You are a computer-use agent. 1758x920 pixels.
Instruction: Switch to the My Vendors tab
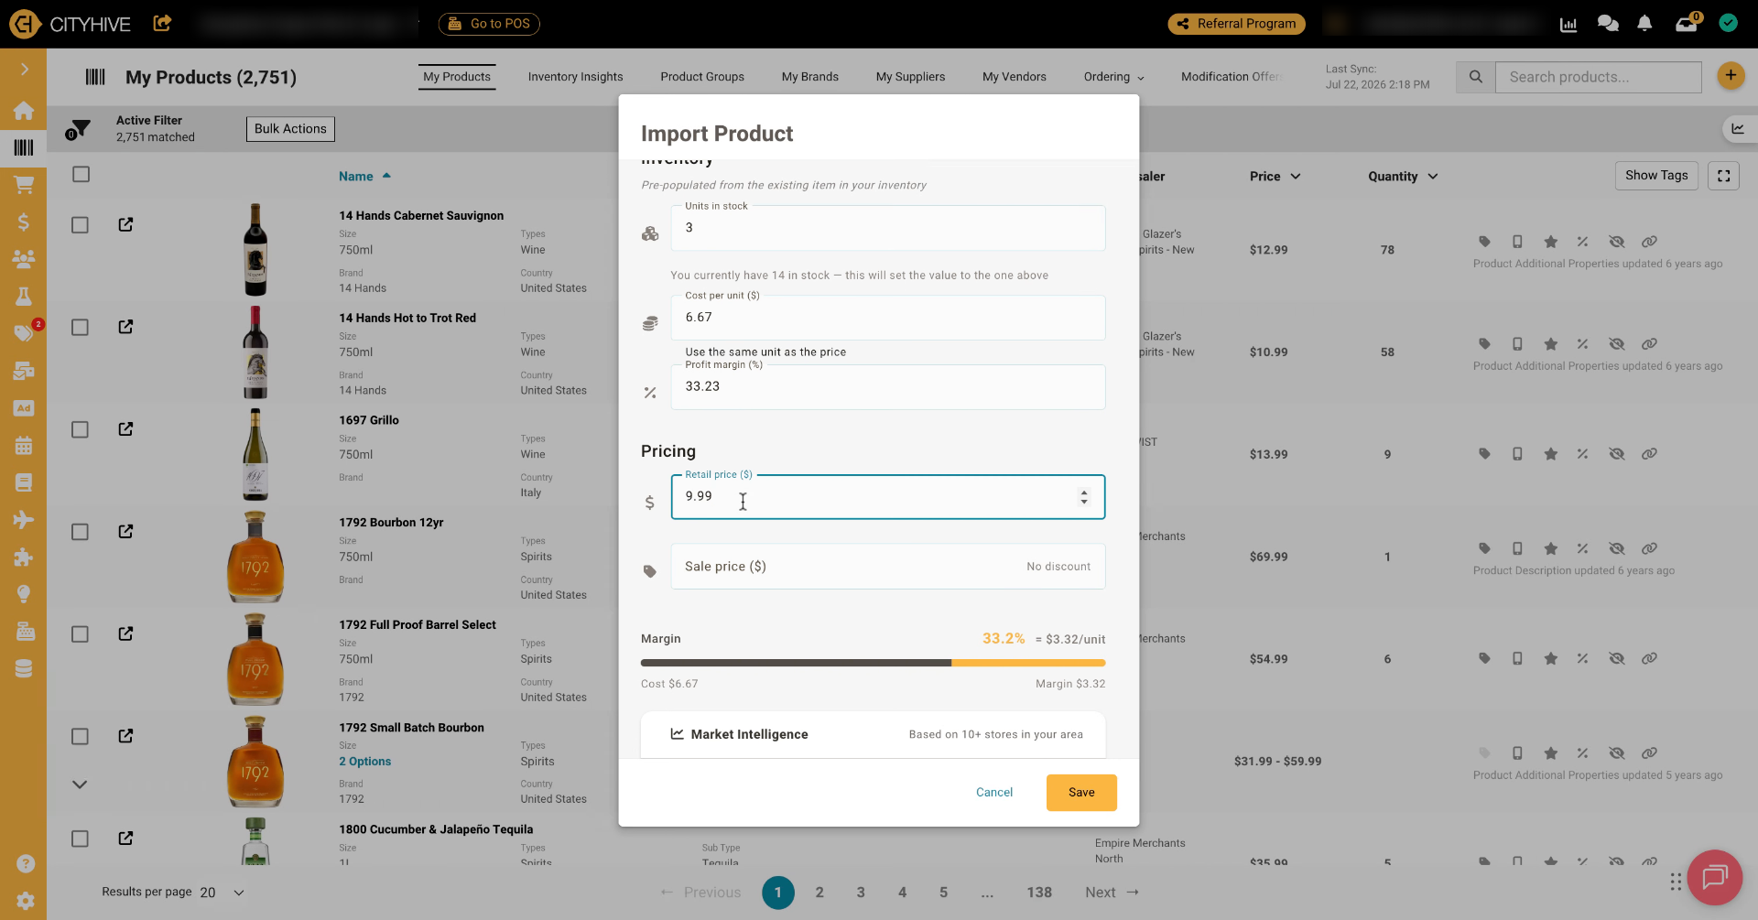pos(1015,77)
